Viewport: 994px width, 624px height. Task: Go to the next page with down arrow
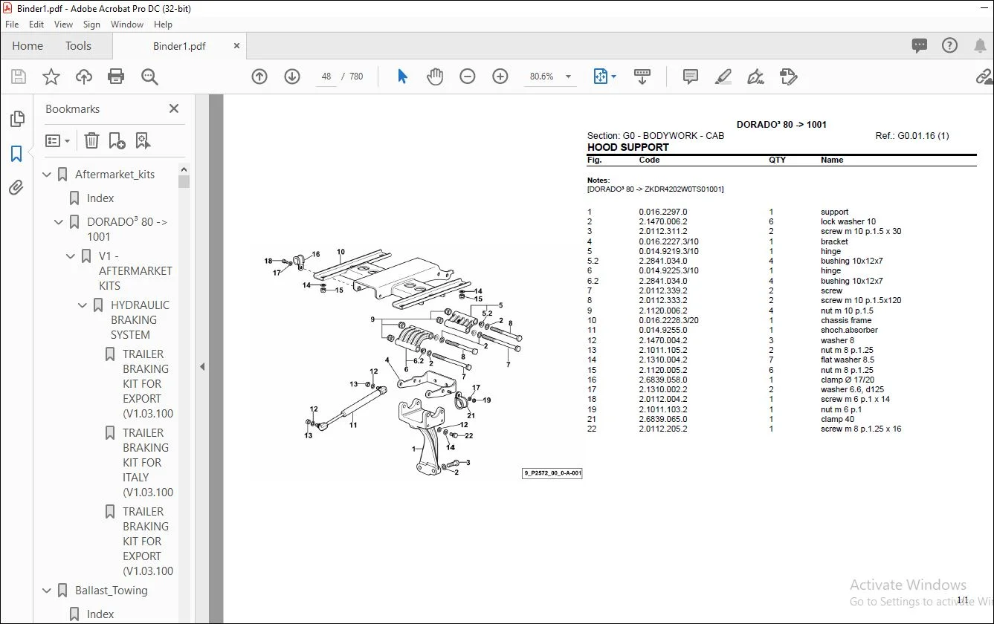point(292,77)
